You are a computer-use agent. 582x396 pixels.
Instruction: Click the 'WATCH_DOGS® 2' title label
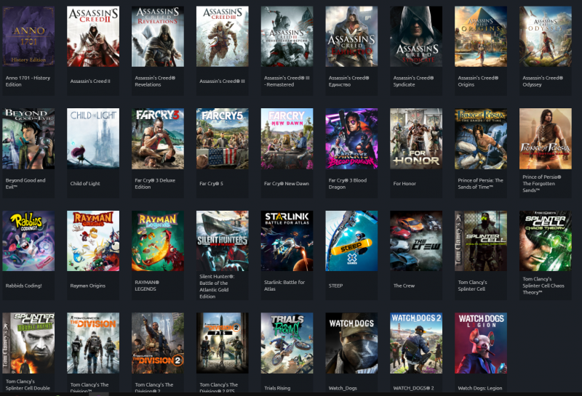413,387
